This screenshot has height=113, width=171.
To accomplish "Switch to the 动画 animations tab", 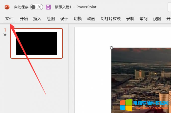I will 91,19.
